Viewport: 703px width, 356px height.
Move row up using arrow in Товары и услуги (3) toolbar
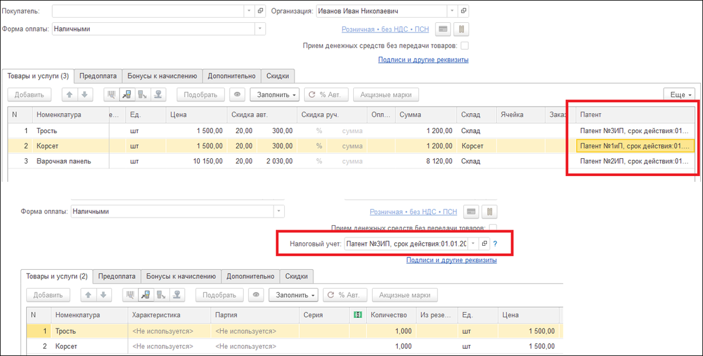(68, 94)
